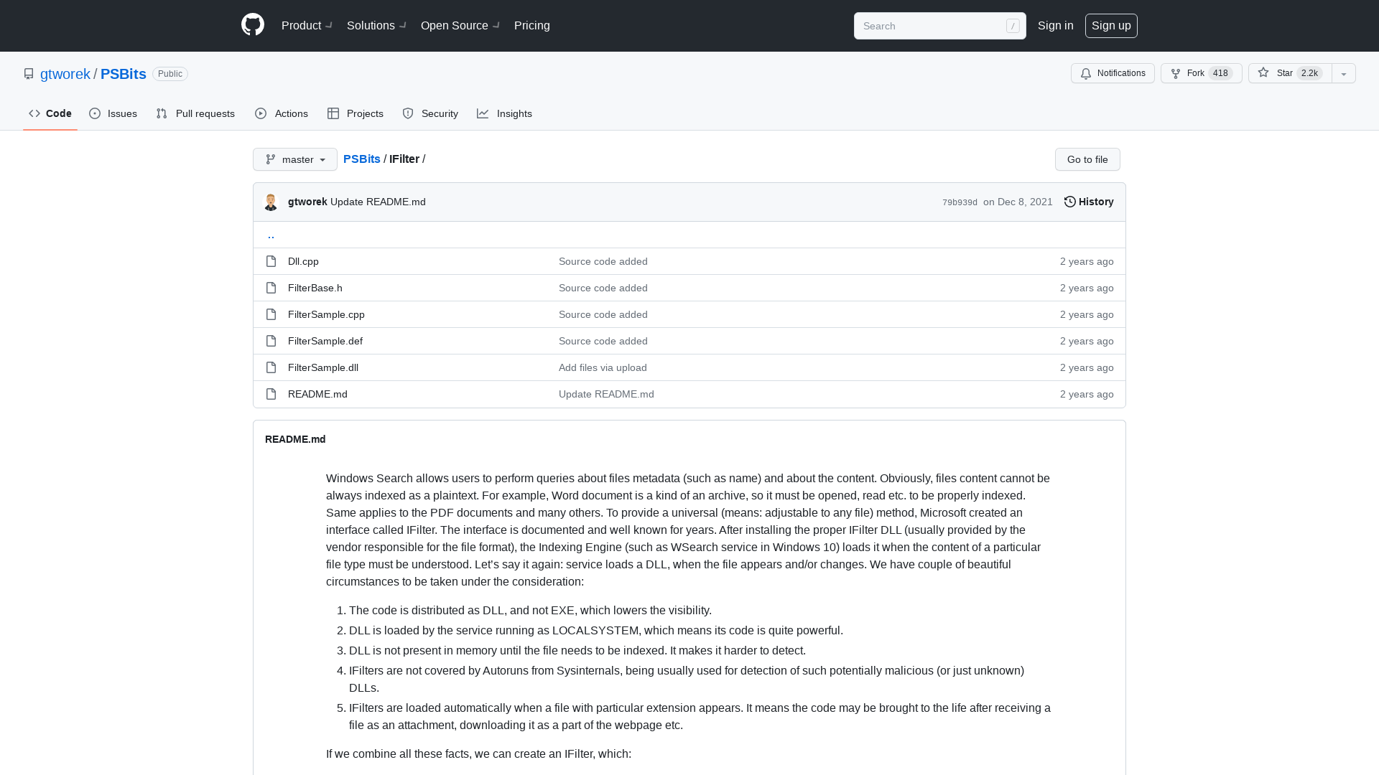Open the commit History link

[x=1089, y=202]
